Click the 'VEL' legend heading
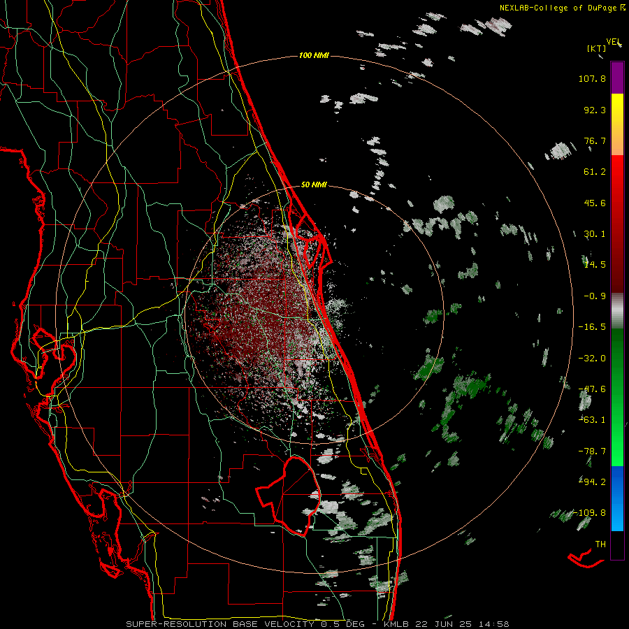This screenshot has height=629, width=629. [614, 42]
